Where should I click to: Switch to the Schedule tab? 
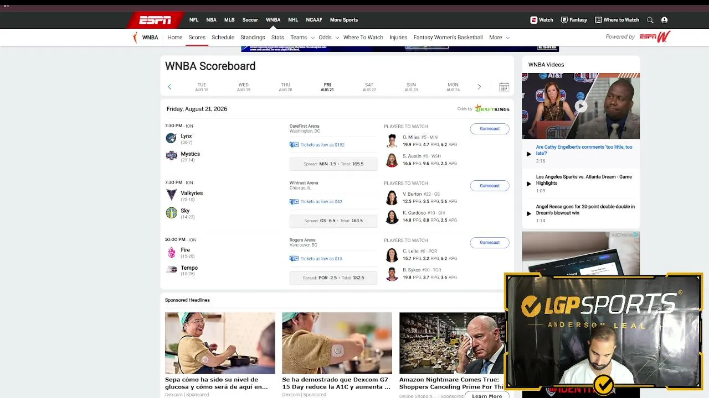223,38
